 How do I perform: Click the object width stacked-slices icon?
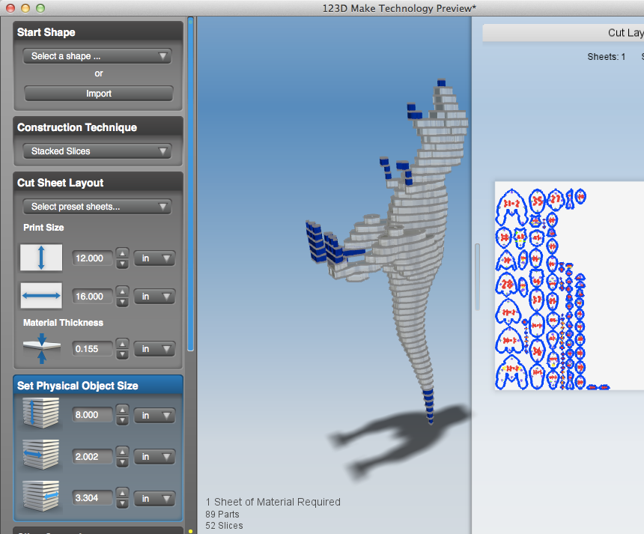[x=40, y=455]
